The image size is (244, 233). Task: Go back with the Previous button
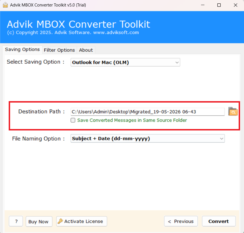(181, 221)
